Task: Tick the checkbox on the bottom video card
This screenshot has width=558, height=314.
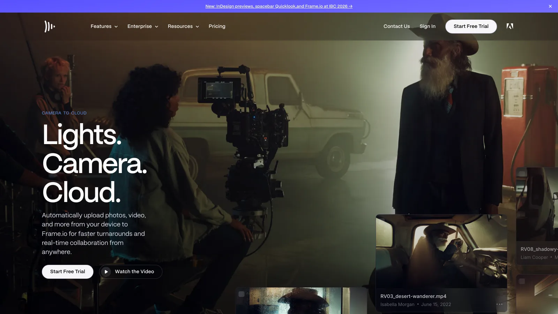Action: pos(241,294)
